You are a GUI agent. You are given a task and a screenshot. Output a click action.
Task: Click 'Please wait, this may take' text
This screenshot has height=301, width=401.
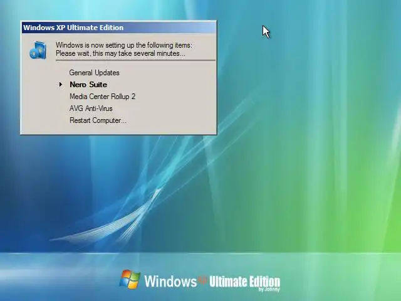(x=120, y=53)
